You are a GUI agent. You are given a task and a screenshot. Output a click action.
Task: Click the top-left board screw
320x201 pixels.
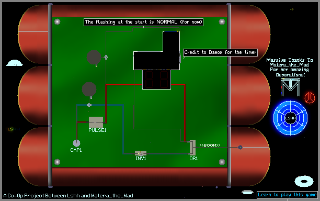(58, 21)
